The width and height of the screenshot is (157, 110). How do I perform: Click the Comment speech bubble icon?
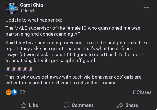tap(66, 105)
